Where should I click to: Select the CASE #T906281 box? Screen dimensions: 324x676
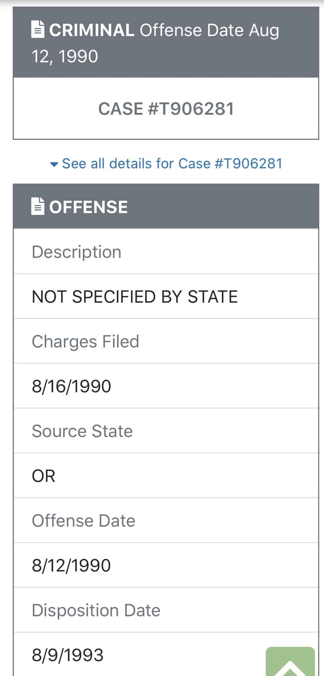pos(166,109)
